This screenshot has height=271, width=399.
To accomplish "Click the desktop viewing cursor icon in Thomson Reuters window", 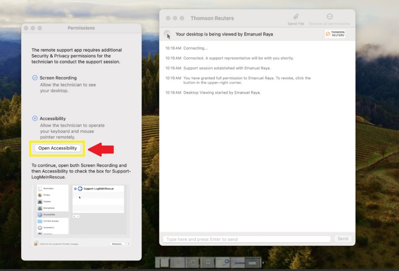I will (168, 34).
